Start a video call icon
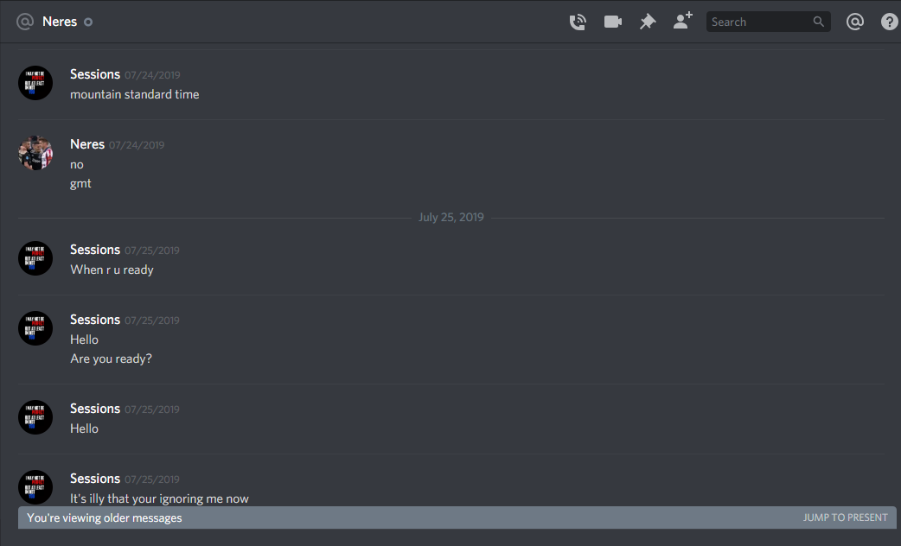Viewport: 901px width, 546px height. (612, 22)
